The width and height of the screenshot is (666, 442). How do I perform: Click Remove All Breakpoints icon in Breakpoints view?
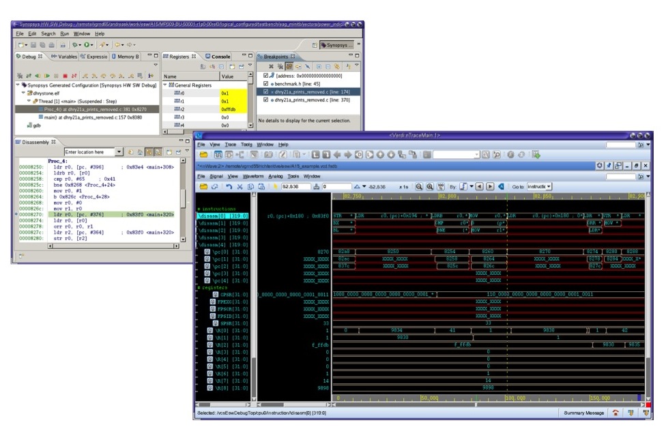click(x=280, y=67)
